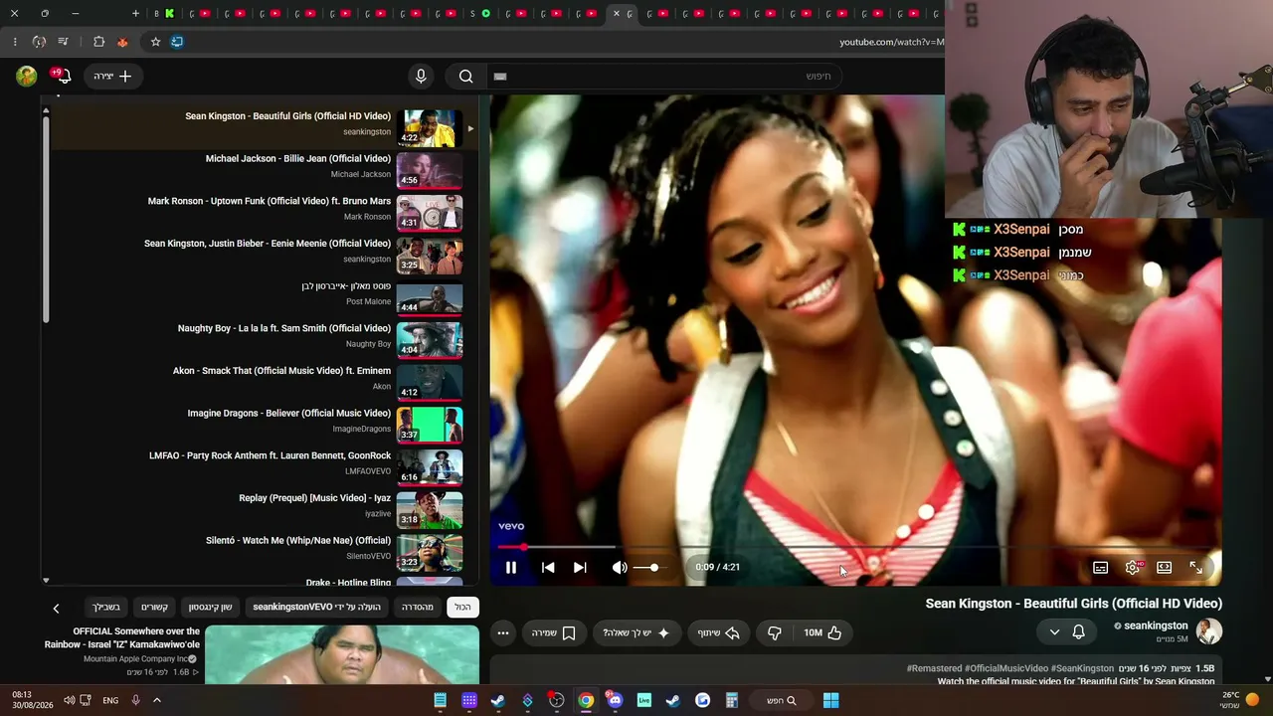Open the taskbar search box (חפש)

pyautogui.click(x=782, y=700)
